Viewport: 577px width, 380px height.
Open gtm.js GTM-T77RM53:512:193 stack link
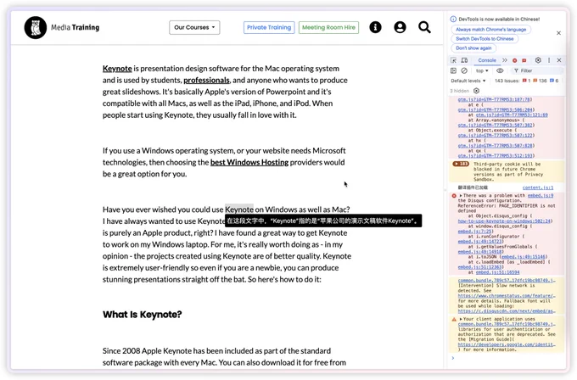coord(496,156)
